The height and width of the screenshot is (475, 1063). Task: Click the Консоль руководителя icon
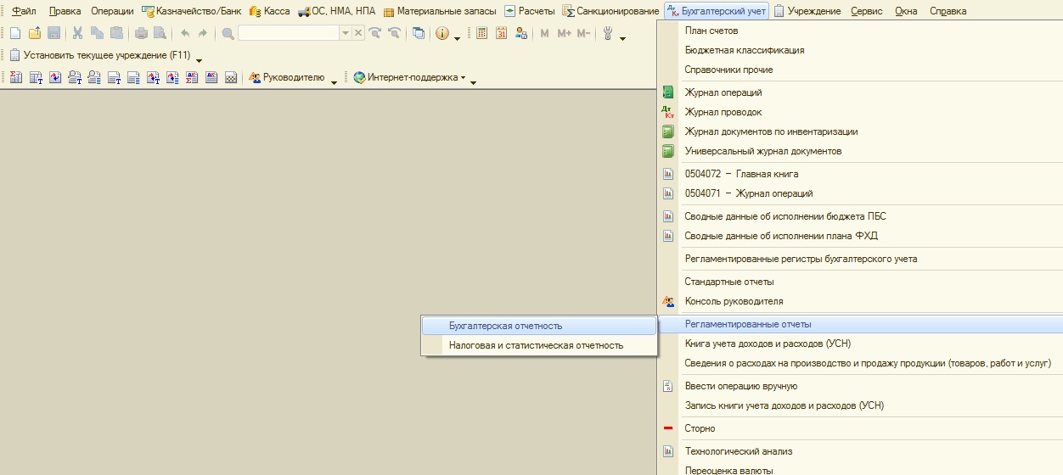tap(667, 301)
